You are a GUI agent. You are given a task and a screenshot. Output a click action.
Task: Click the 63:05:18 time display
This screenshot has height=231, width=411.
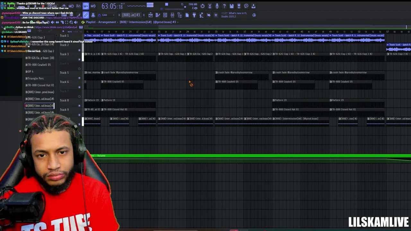coord(112,6)
